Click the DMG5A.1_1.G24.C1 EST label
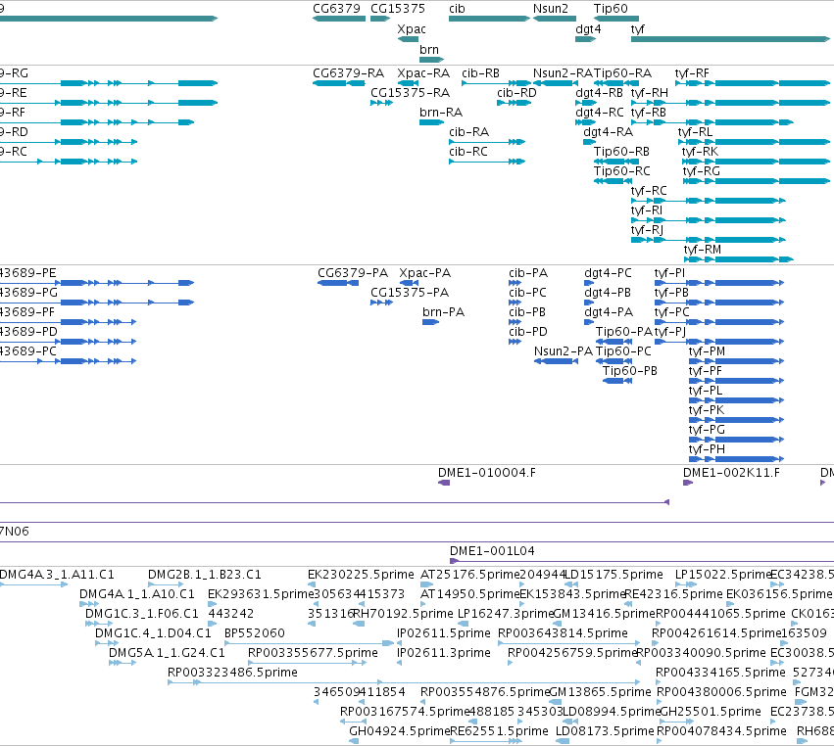This screenshot has height=746, width=834. (x=167, y=653)
